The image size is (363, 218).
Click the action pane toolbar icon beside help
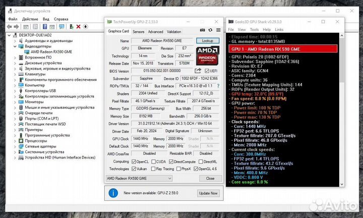pyautogui.click(x=52, y=27)
